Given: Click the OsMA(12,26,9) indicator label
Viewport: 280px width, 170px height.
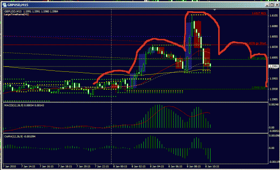Looking at the screenshot, I should pyautogui.click(x=20, y=136).
